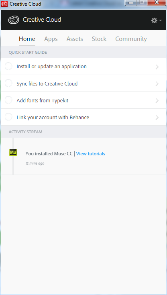Close the Creative Cloud window
167x295 pixels.
tap(157, 3)
